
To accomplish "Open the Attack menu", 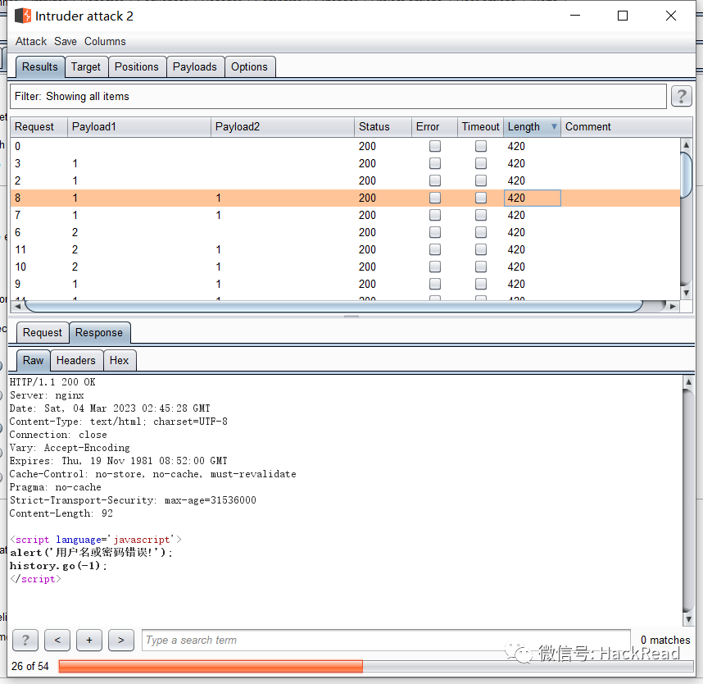I will point(31,41).
